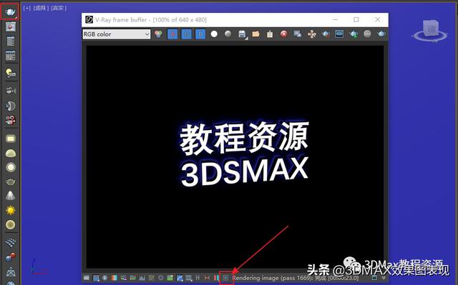Click the [+] viewport menu label
Image resolution: width=458 pixels, height=285 pixels.
tap(27, 8)
